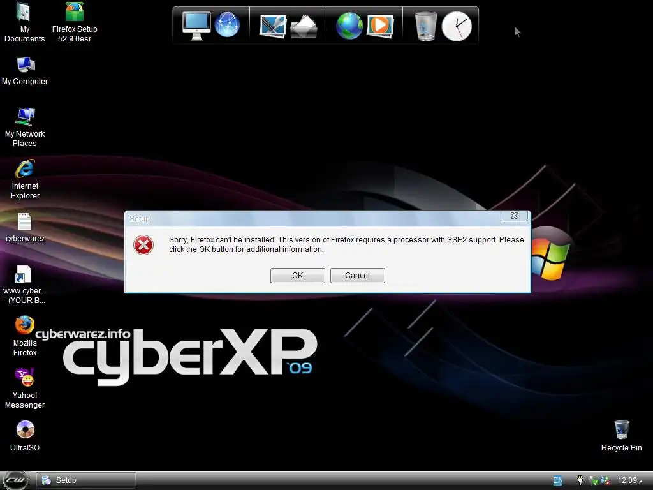This screenshot has height=490, width=653.
Task: Select the My Computer desktop icon
Action: [x=25, y=71]
